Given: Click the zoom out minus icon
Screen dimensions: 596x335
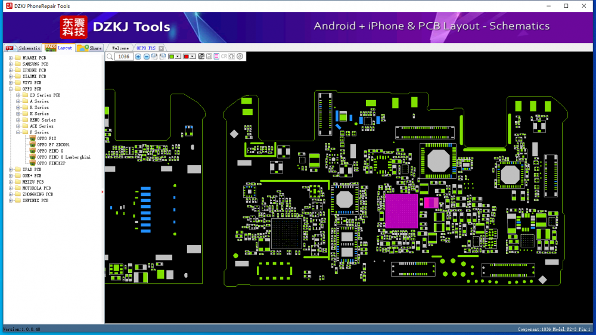Looking at the screenshot, I should (147, 57).
